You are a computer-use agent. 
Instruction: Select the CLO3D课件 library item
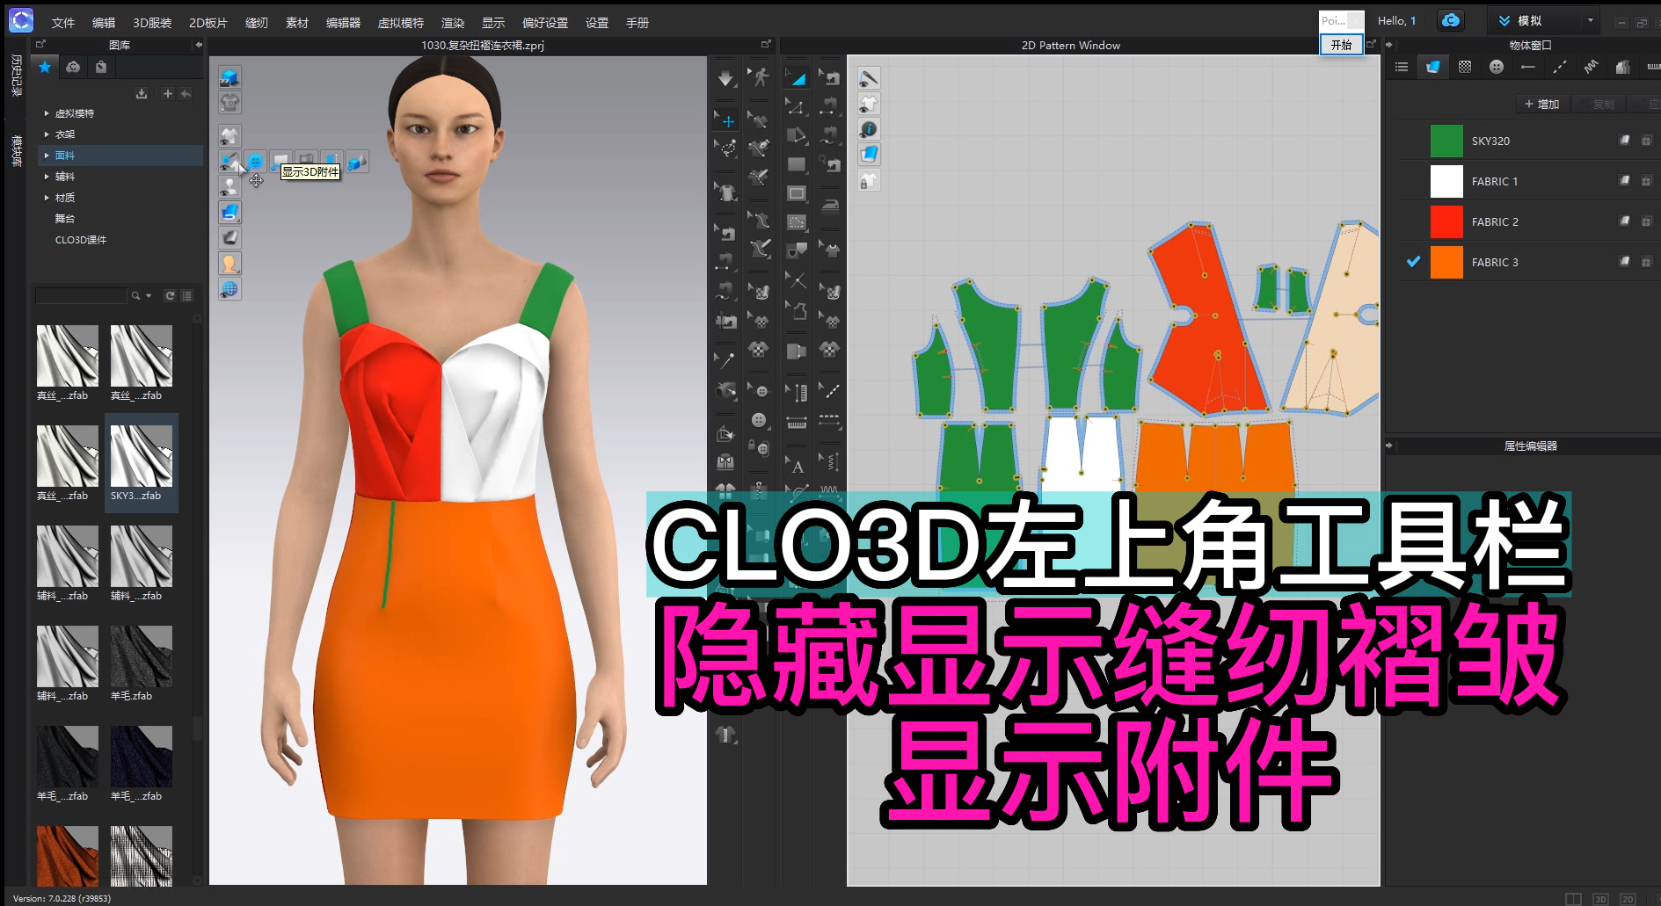tap(81, 240)
